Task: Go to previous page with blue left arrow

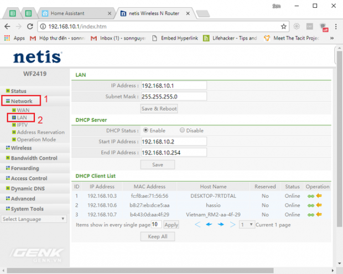Action: 209,225
